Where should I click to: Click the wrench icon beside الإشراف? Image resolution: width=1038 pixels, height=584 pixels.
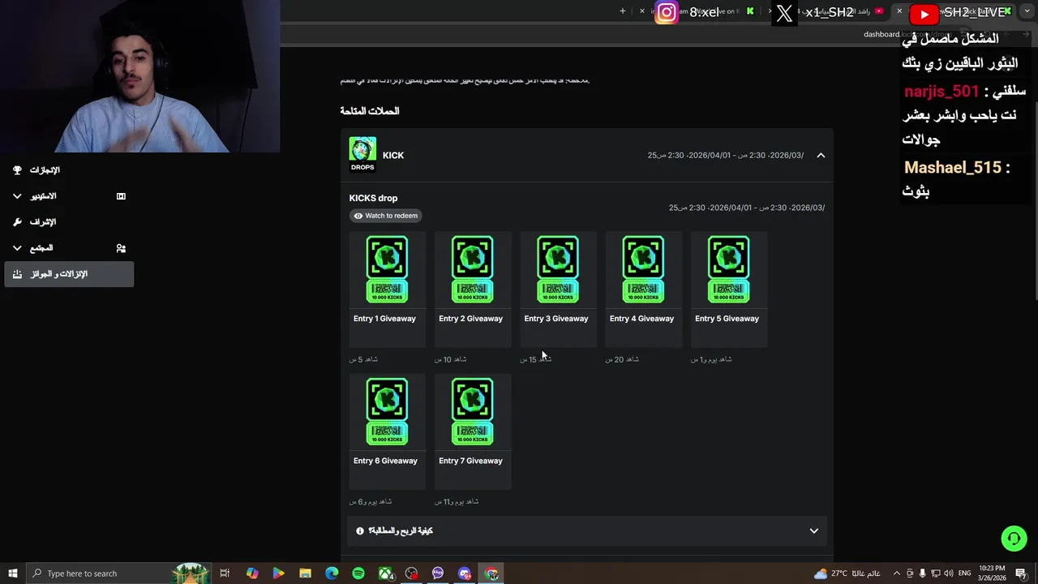17,222
